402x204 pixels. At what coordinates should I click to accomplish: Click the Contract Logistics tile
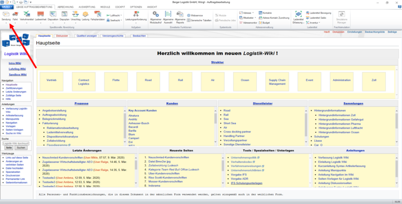click(83, 82)
